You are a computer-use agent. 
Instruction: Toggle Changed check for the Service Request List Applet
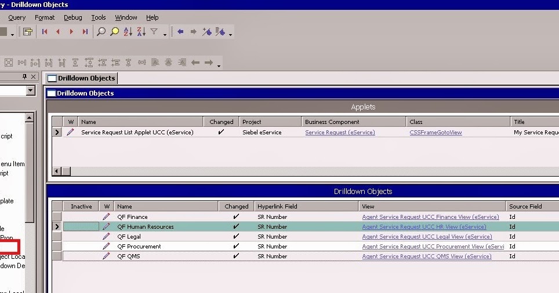(x=221, y=132)
